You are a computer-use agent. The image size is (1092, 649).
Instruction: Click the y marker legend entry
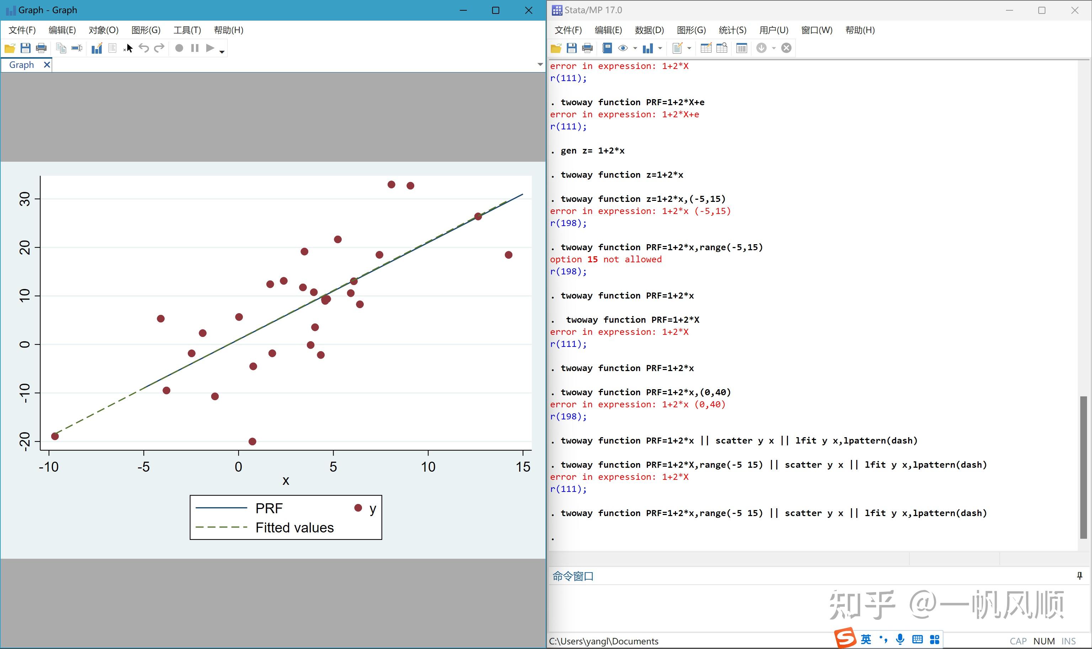[365, 508]
